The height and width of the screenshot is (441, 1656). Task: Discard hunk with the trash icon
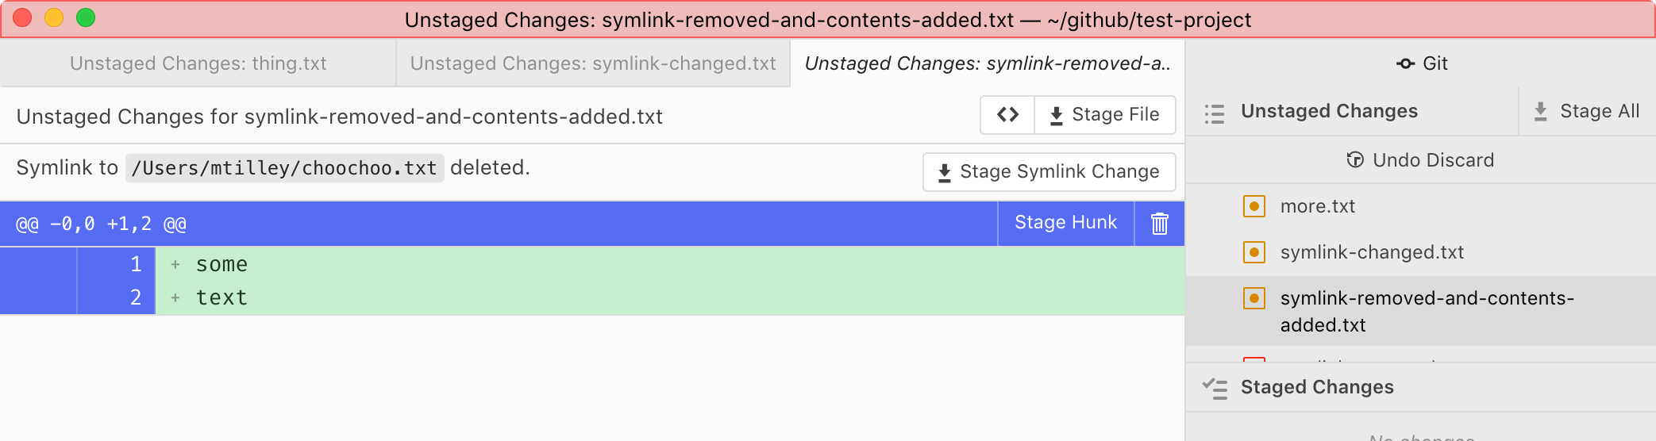[x=1159, y=224]
